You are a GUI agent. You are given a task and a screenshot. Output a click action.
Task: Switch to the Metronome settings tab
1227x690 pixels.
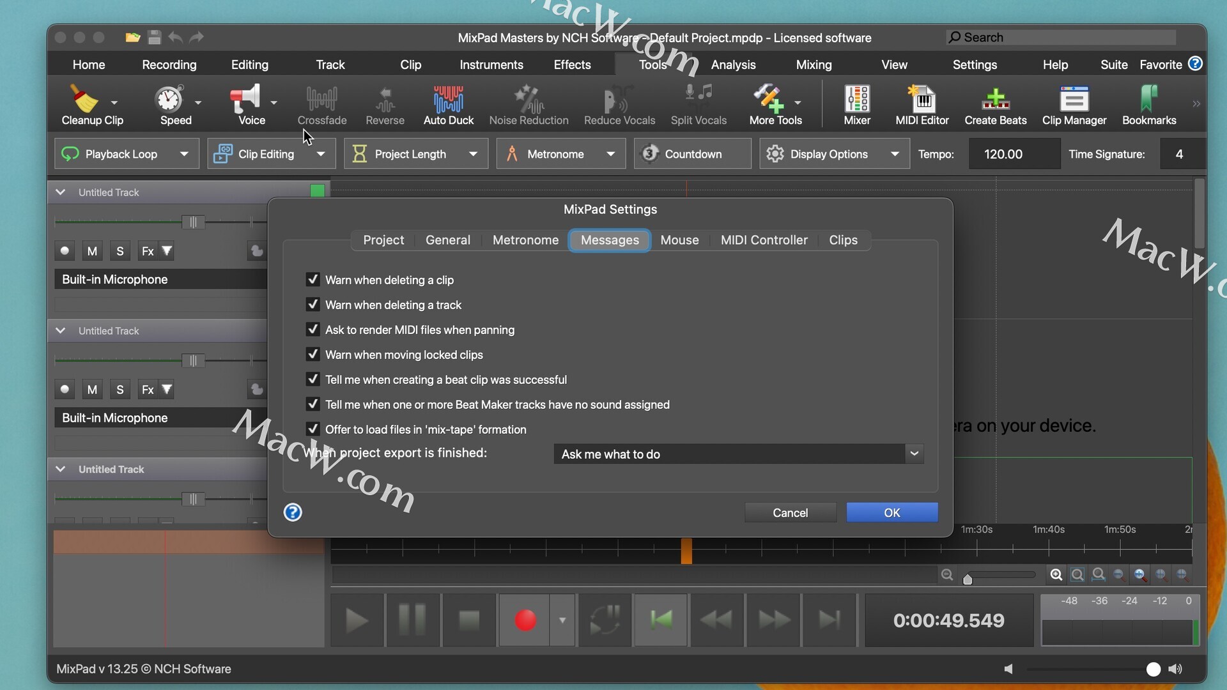[525, 240]
